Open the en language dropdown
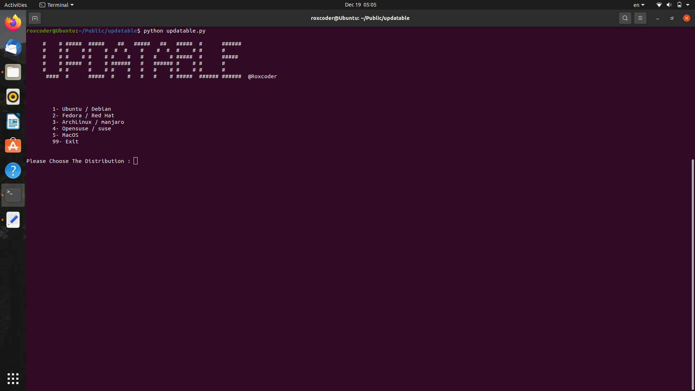This screenshot has width=695, height=391. click(x=639, y=5)
